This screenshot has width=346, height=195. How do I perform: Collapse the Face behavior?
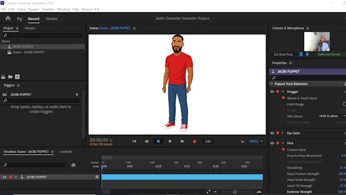(283, 143)
